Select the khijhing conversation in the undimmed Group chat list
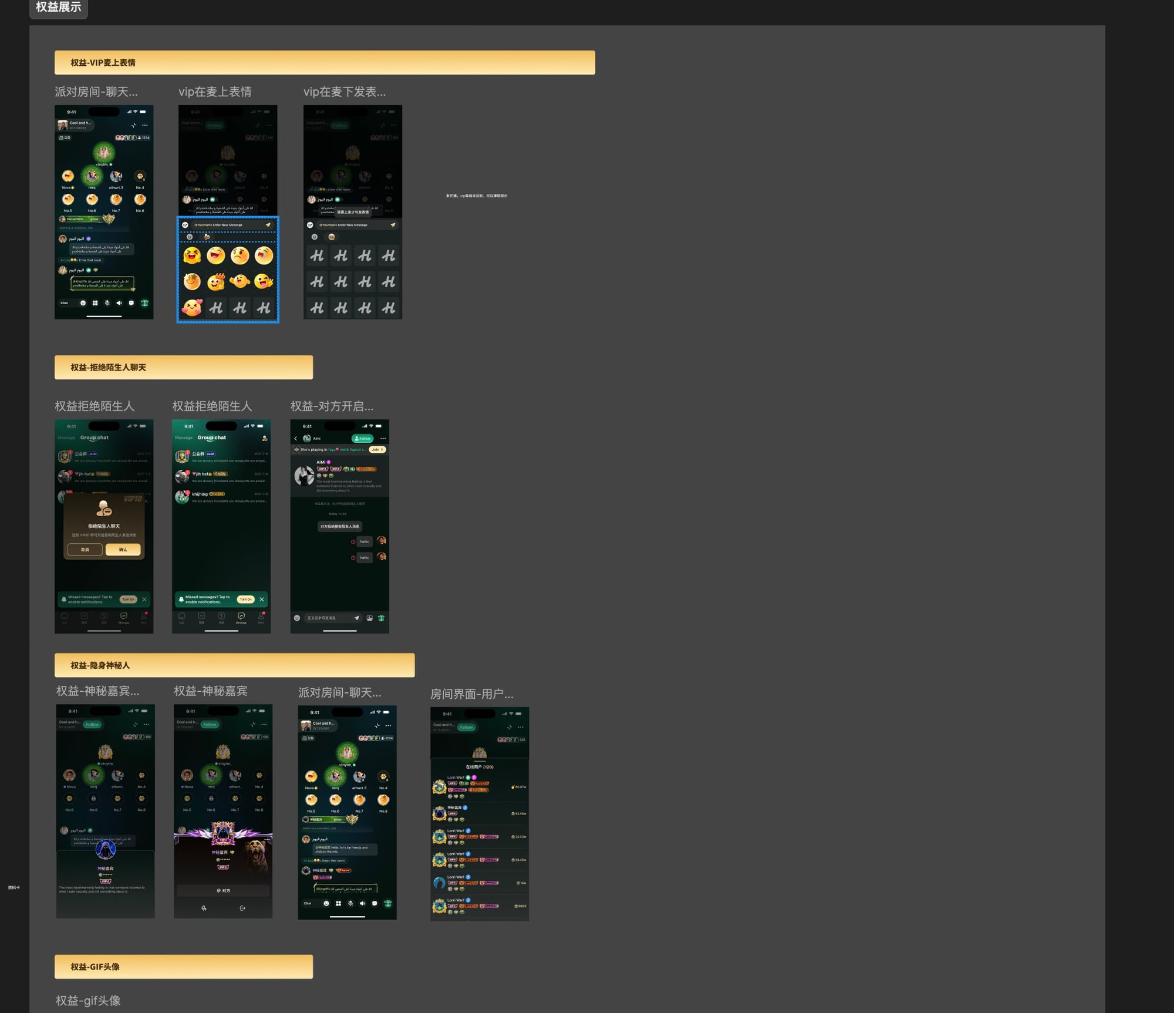 (x=222, y=497)
